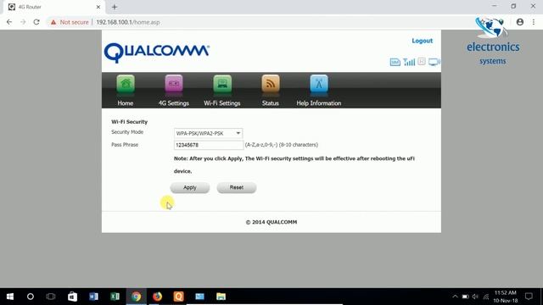The image size is (543, 305).
Task: Click the Reset button
Action: [x=237, y=187]
